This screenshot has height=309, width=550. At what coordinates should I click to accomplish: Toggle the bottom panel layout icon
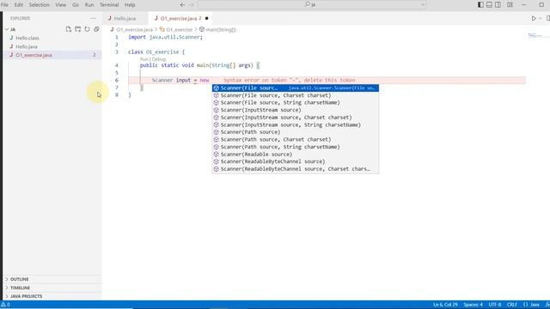489,5
